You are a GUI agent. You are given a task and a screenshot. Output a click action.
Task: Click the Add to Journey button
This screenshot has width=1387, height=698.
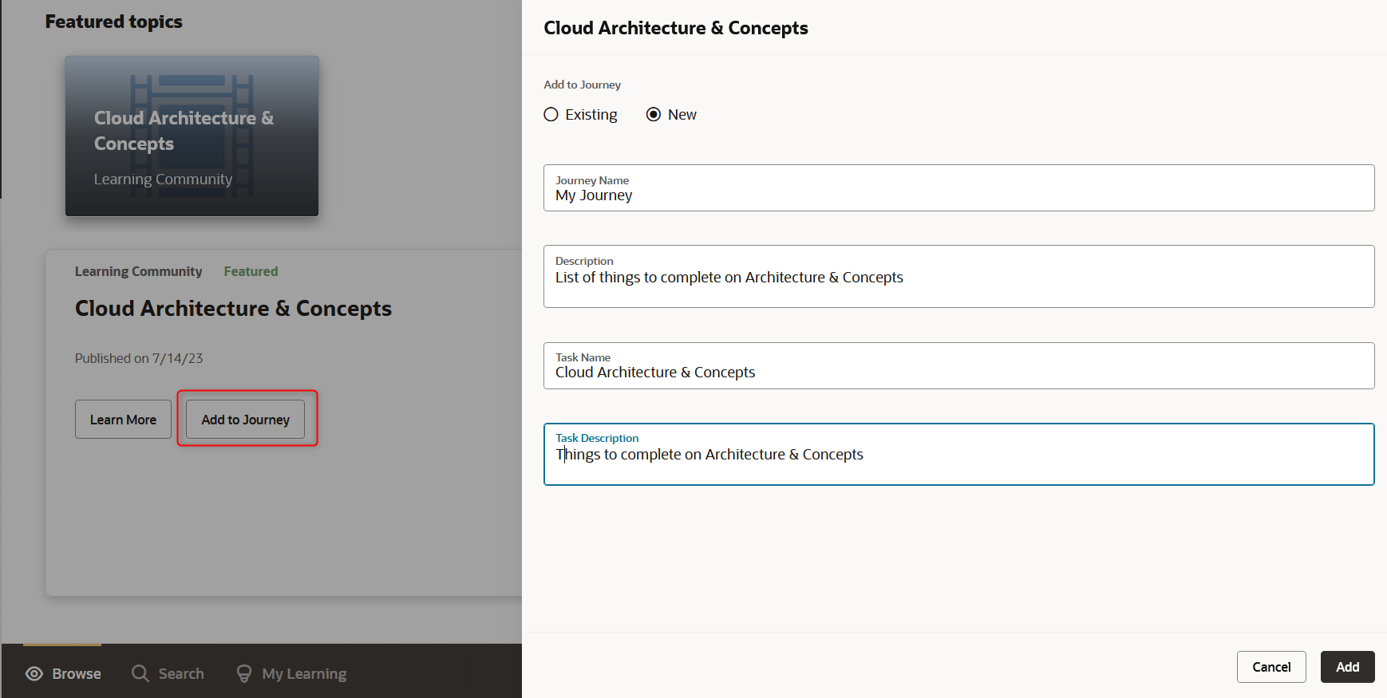tap(246, 420)
